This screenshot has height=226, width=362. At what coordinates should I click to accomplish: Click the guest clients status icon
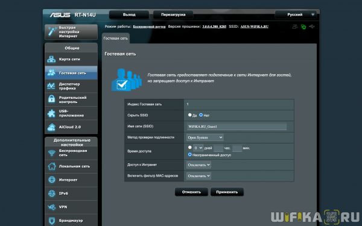coord(295,27)
